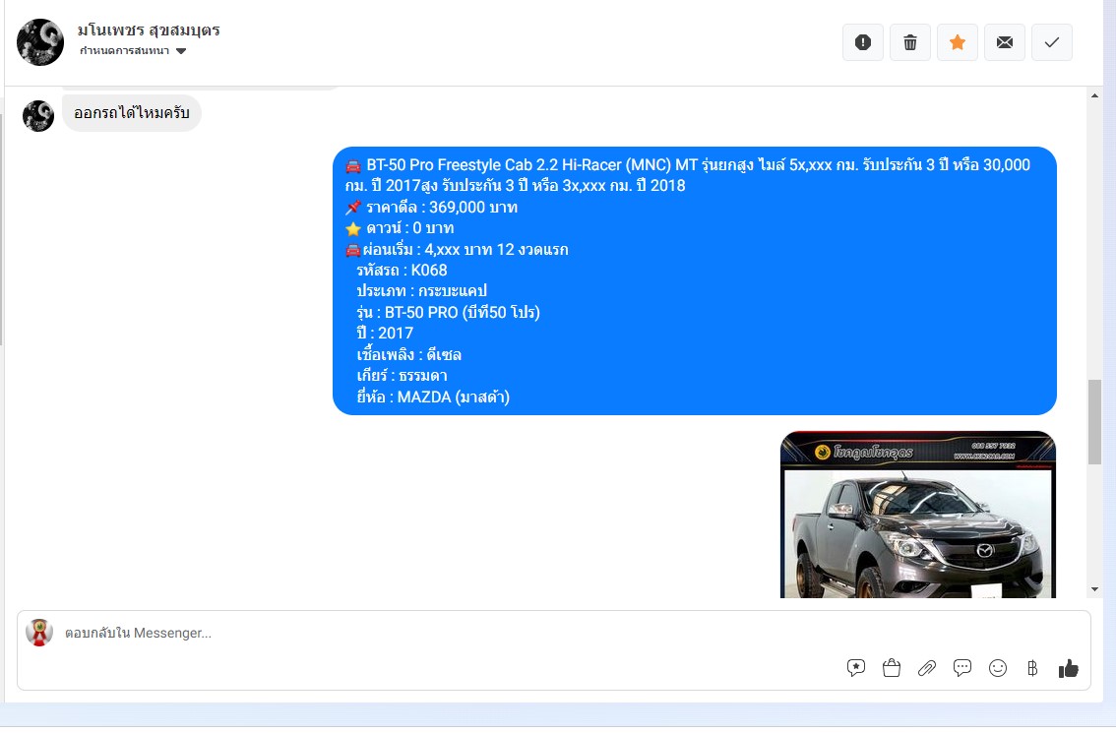Click the ปี : 2017 line

385,334
